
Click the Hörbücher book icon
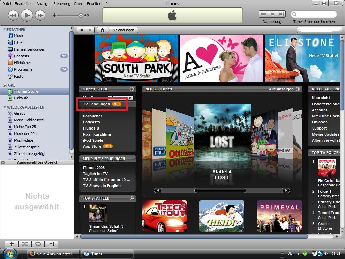point(10,62)
